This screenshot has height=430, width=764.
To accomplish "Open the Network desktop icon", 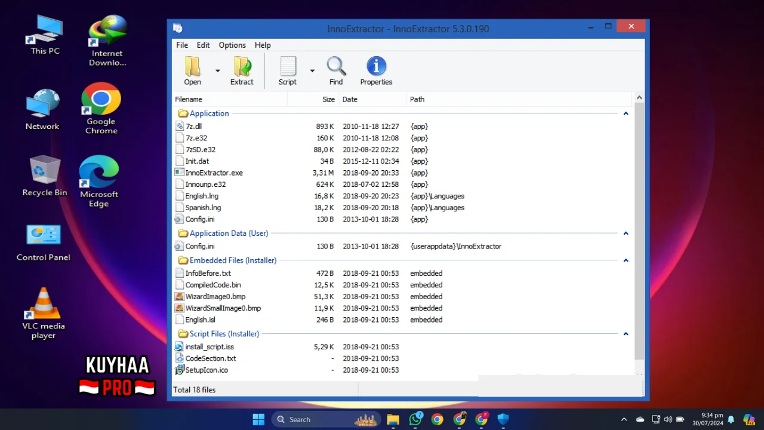I will 42,109.
